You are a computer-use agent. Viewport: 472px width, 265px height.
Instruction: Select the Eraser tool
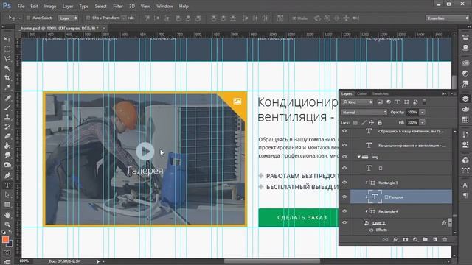7,136
